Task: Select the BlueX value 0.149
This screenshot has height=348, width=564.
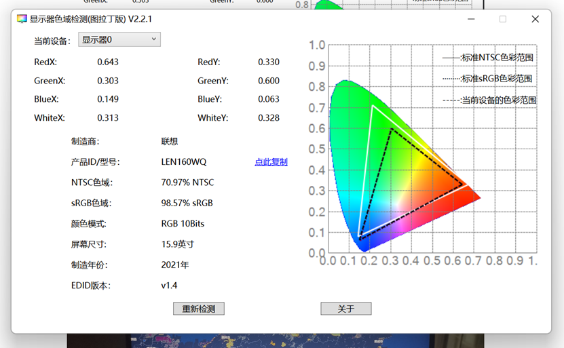Action: point(108,99)
